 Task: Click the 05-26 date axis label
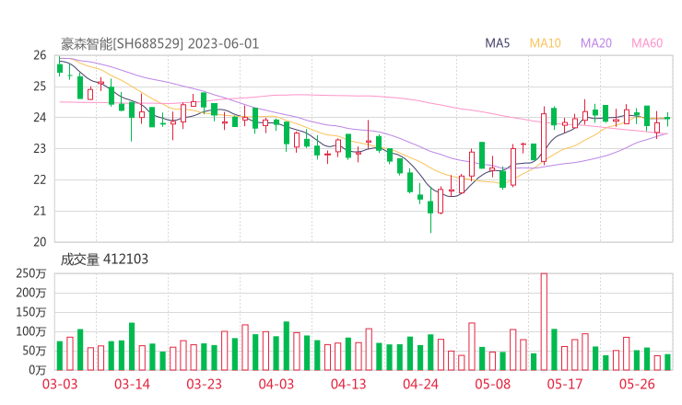[637, 384]
